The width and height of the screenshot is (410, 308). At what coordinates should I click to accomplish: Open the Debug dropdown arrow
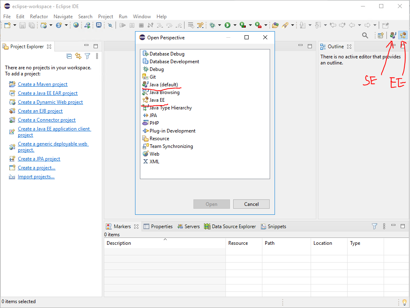click(219, 26)
